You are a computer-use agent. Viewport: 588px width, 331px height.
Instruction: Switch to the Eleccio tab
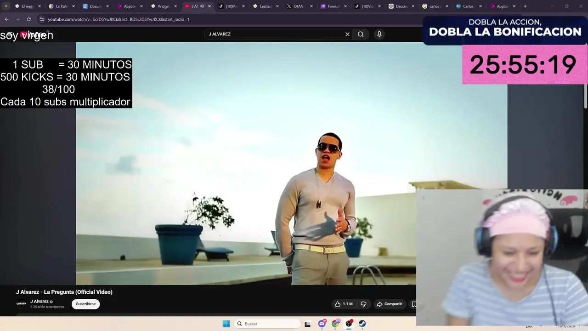point(401,6)
